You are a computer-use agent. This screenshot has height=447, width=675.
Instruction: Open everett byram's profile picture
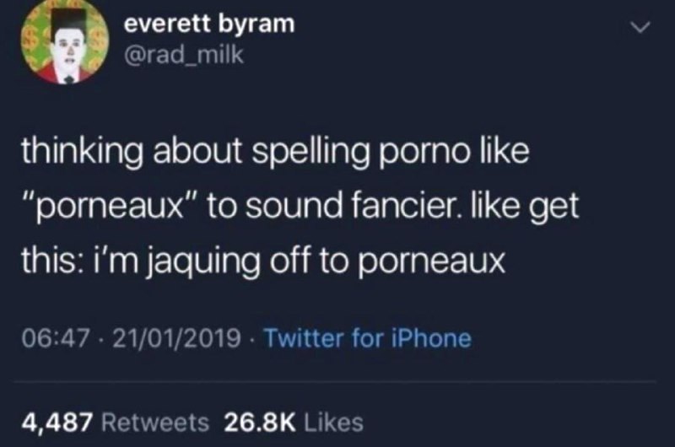(65, 41)
